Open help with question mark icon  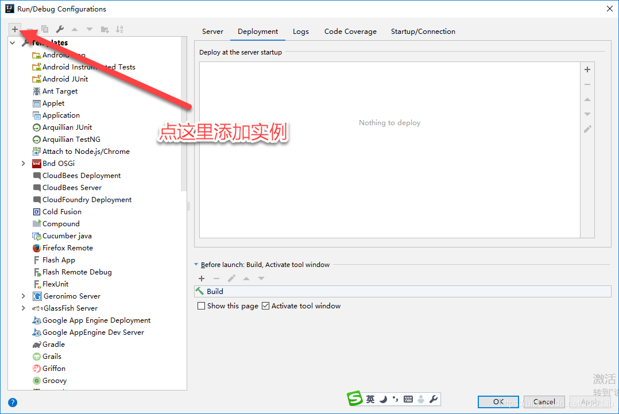click(x=13, y=403)
